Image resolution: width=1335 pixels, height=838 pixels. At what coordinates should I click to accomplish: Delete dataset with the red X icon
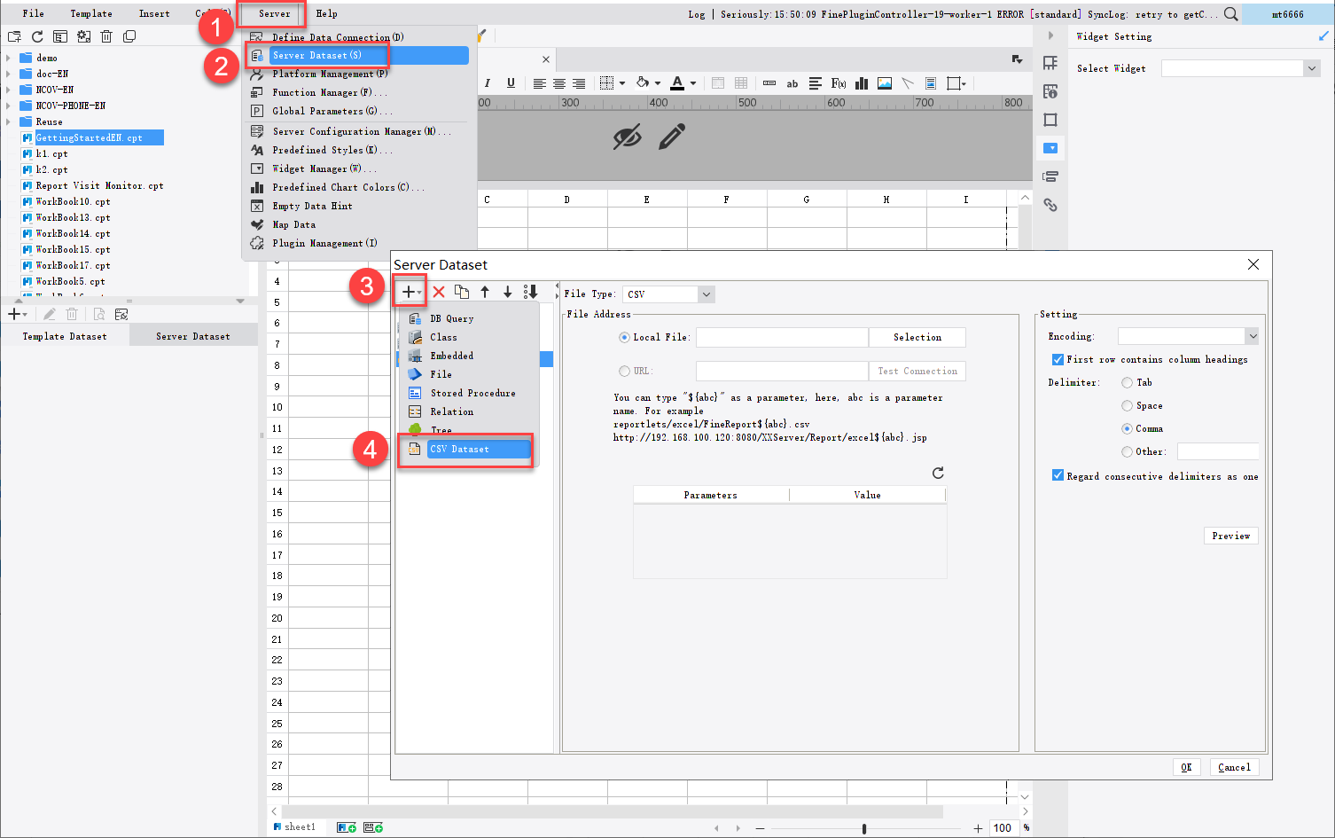pyautogui.click(x=439, y=291)
